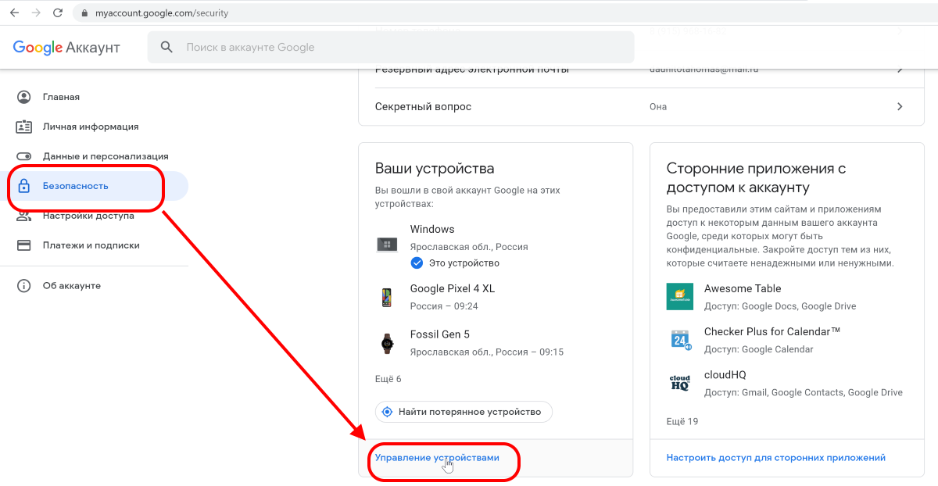Image resolution: width=938 pixels, height=486 pixels.
Task: Focus the Поиск в аккаунте Google field
Action: [x=391, y=47]
